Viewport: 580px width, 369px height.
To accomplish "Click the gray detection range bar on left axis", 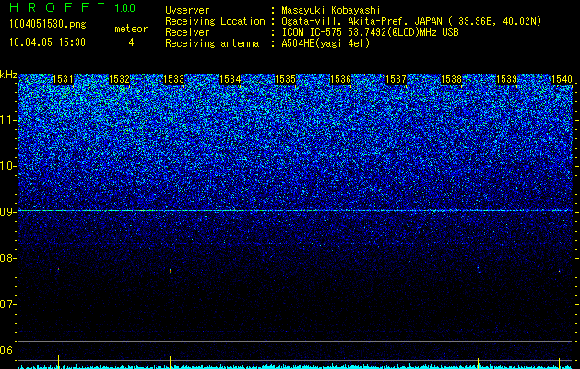I will 18,284.
